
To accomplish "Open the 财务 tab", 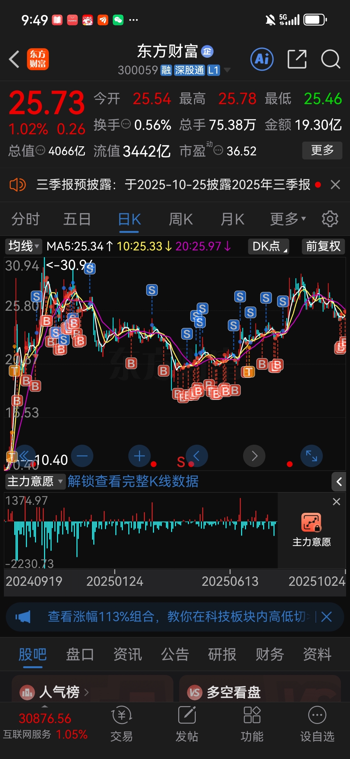I will pos(270,654).
